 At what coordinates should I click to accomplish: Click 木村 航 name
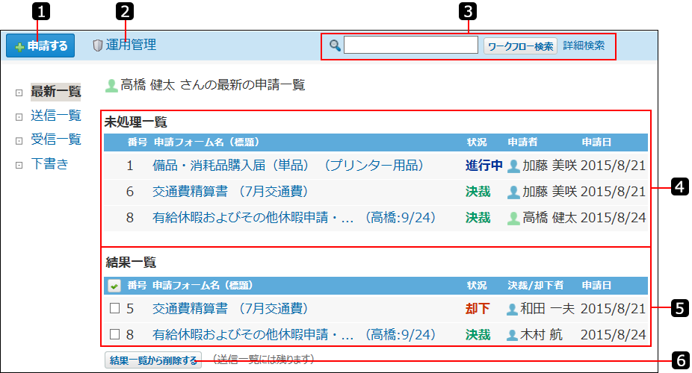pyautogui.click(x=541, y=335)
